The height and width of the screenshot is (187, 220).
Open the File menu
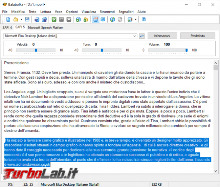pyautogui.click(x=5, y=12)
